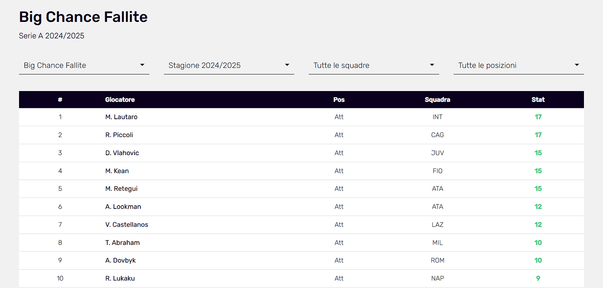603x288 pixels.
Task: Click stat value 9 for R. Lukaku
Action: coord(538,278)
